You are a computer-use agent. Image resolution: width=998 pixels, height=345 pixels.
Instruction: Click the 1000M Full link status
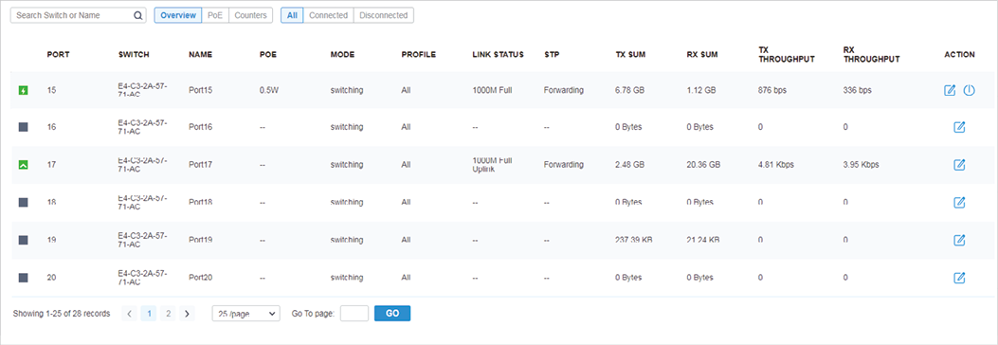[492, 90]
